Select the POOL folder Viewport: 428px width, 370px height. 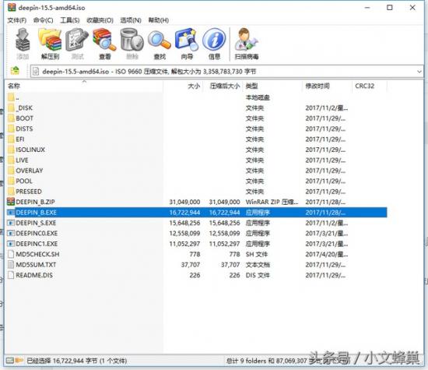196,181
